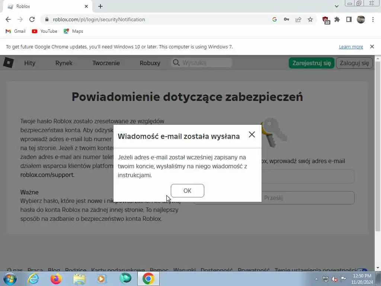The width and height of the screenshot is (381, 286).
Task: Click the Chrome taskbar icon
Action: (148, 279)
